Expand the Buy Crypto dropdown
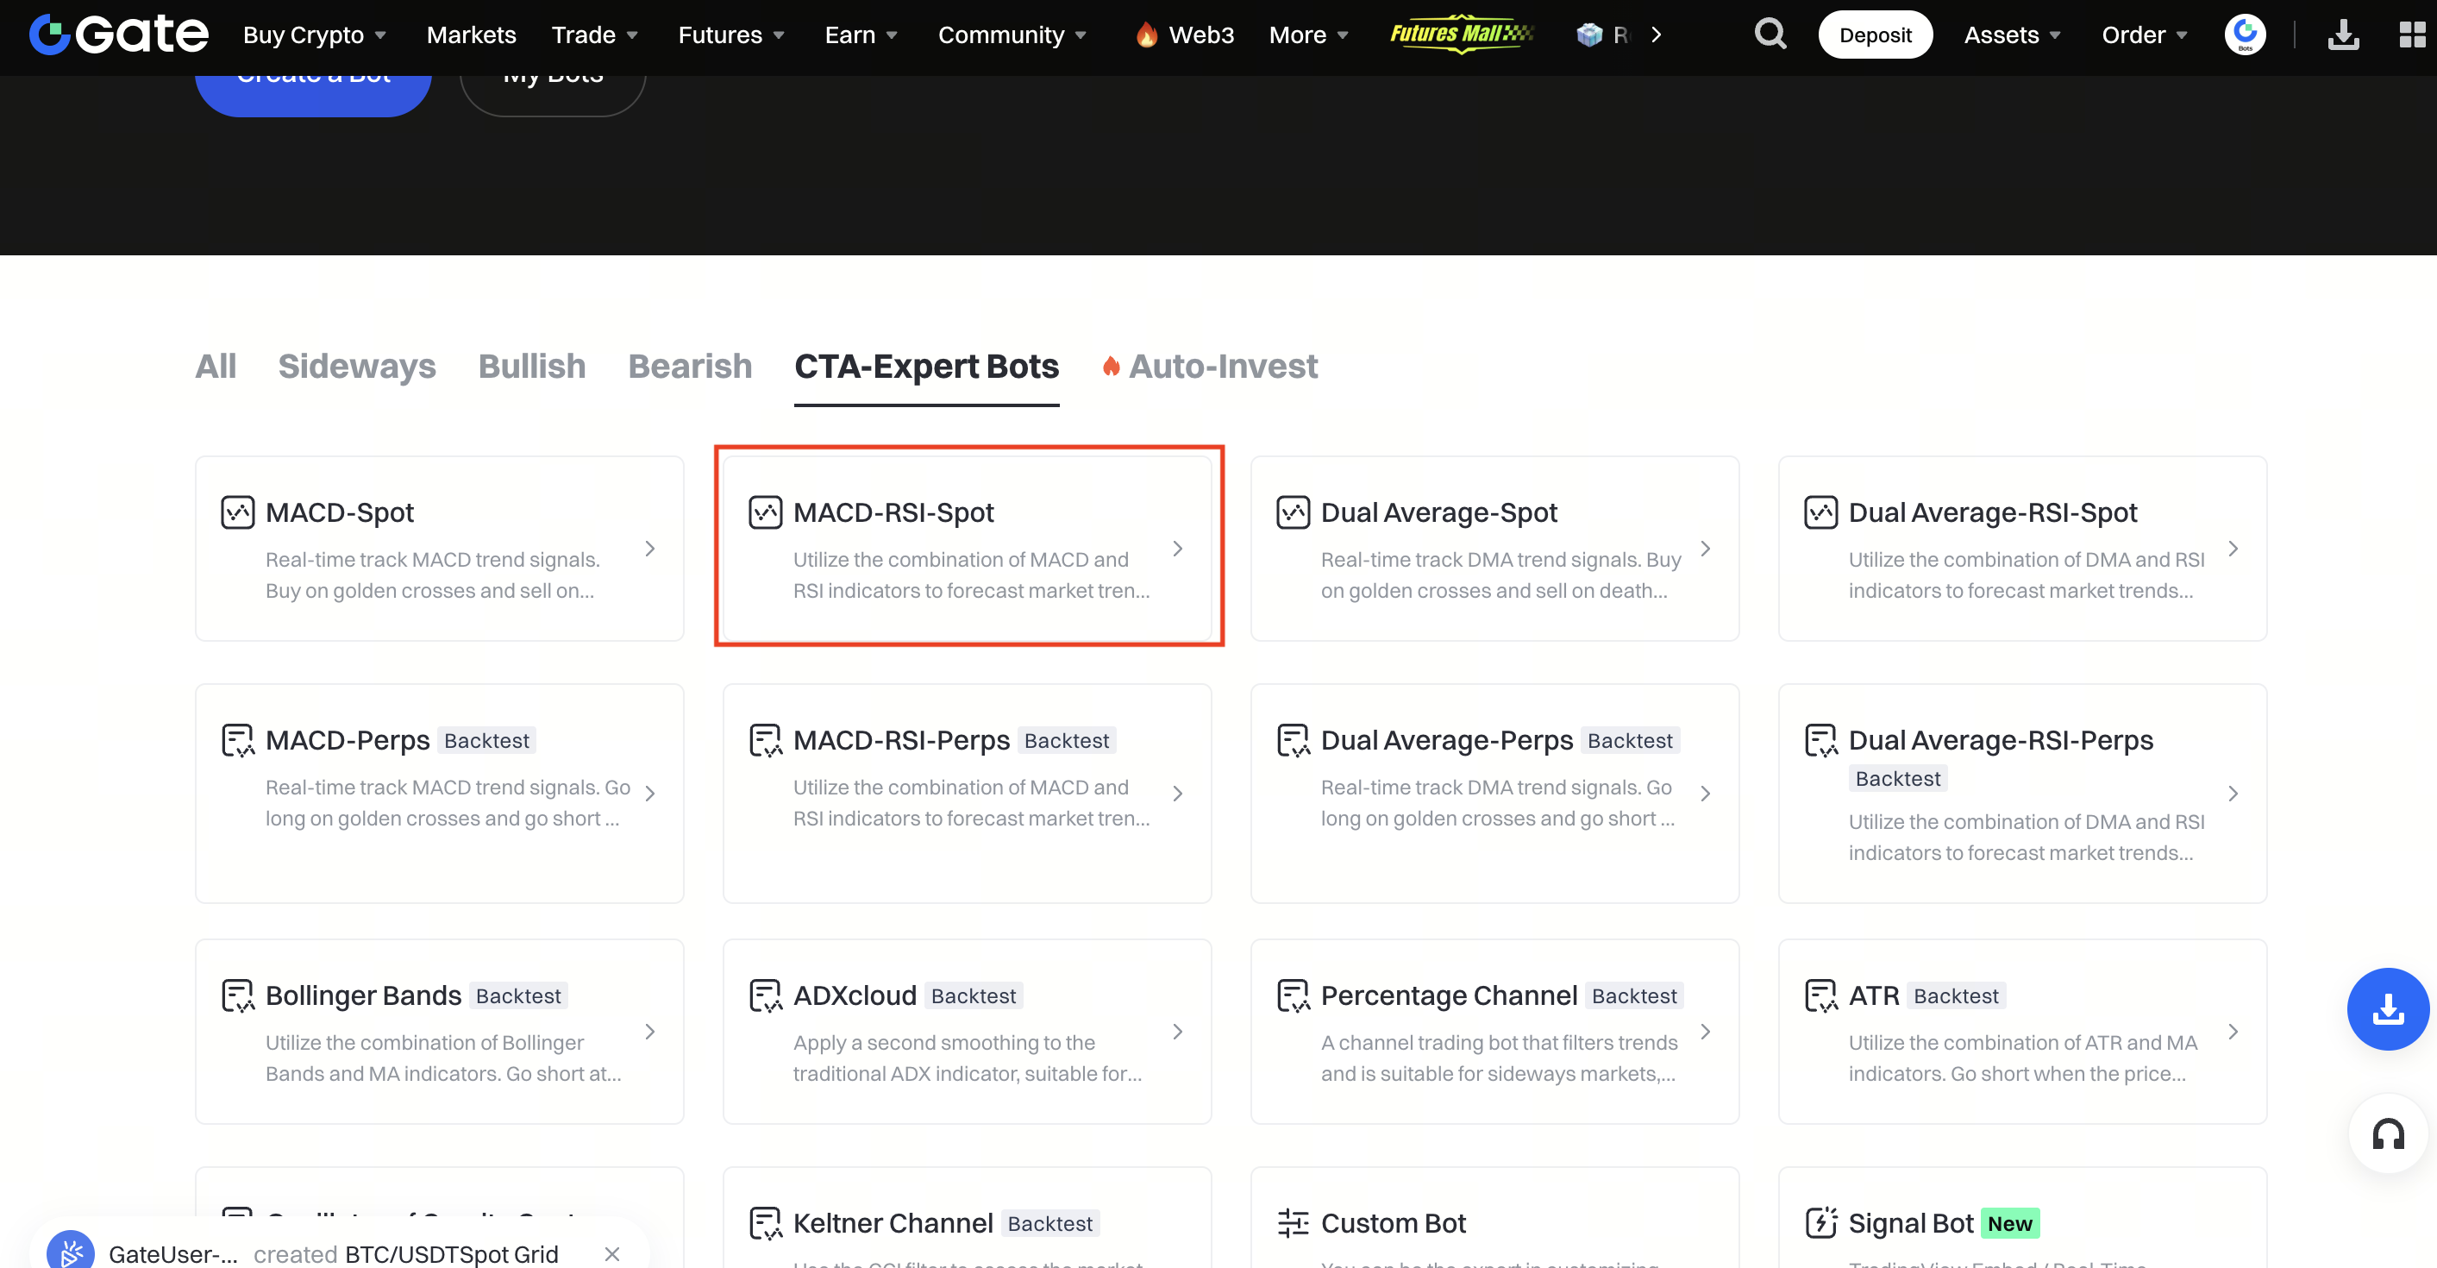This screenshot has height=1268, width=2437. coord(314,35)
